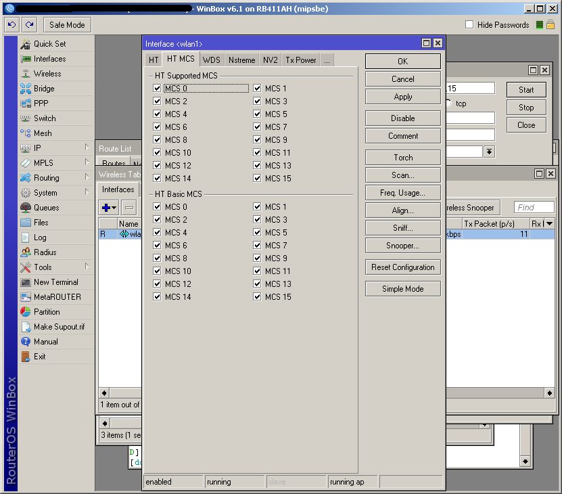Click the minus remove icon in Wireless Tables
Viewport: 562px width, 494px height.
click(129, 207)
